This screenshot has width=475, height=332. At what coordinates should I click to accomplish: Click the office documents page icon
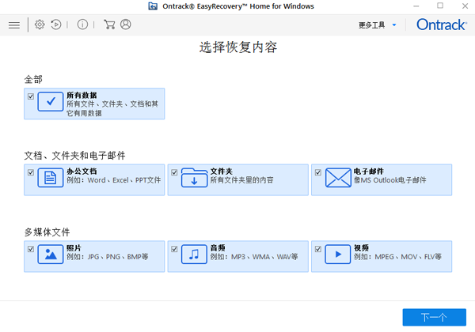(50, 179)
